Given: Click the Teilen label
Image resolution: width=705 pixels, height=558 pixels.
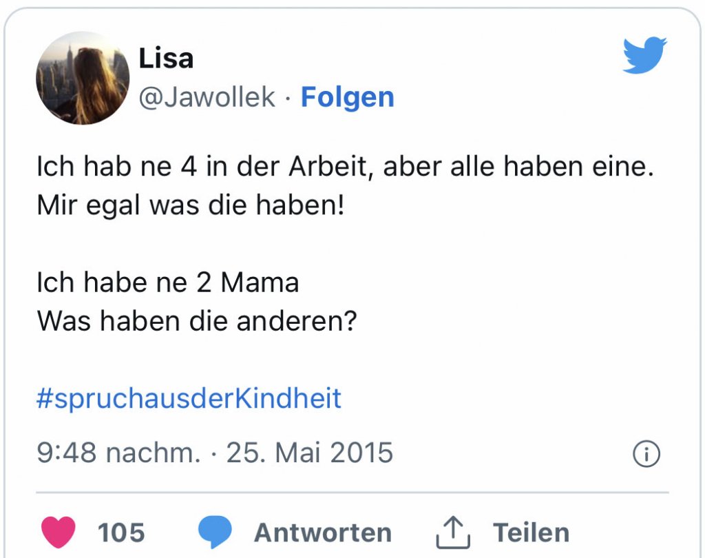Looking at the screenshot, I should tap(531, 533).
